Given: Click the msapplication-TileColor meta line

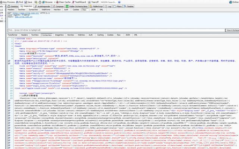Looking at the screenshot, I should point(52,83).
